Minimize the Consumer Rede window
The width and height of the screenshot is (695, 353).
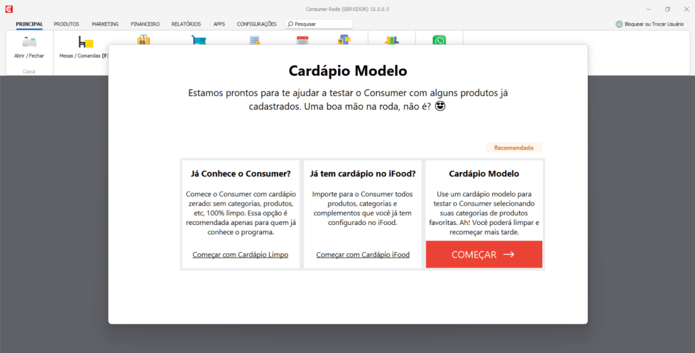[x=648, y=9]
